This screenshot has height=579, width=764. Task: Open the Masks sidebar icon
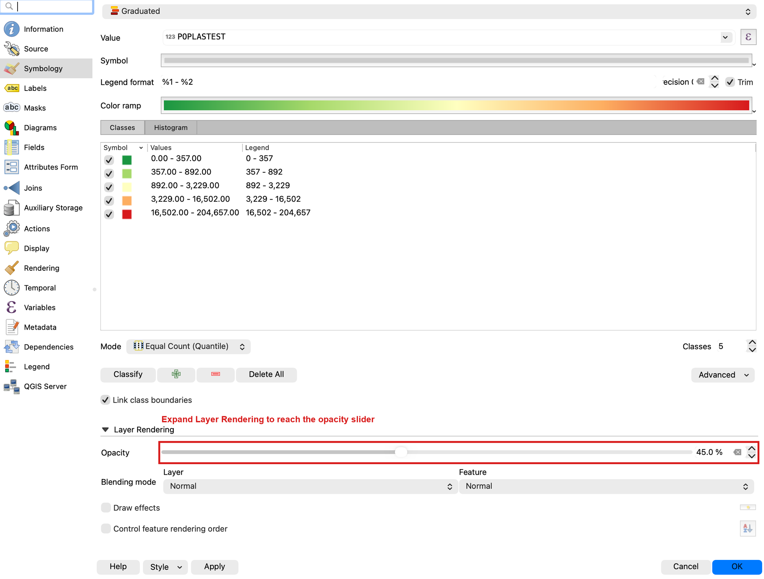(x=11, y=108)
